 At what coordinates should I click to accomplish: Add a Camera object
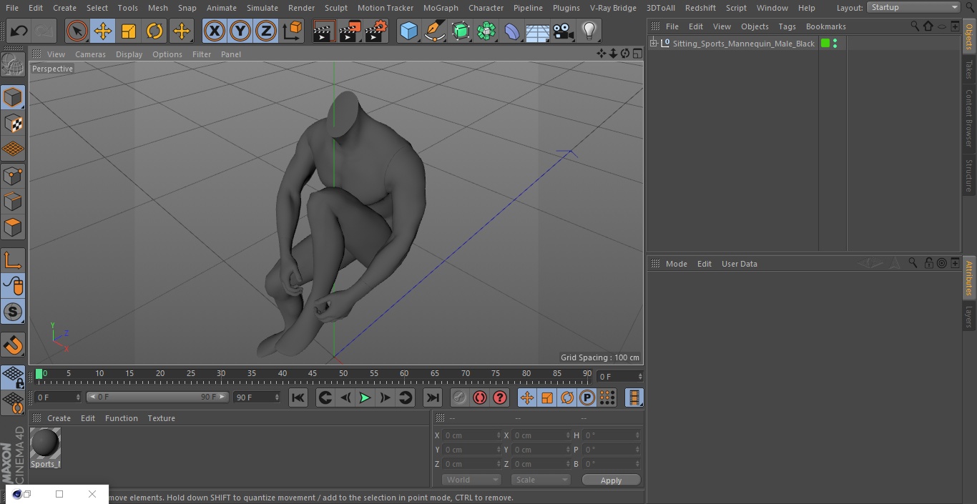click(564, 31)
